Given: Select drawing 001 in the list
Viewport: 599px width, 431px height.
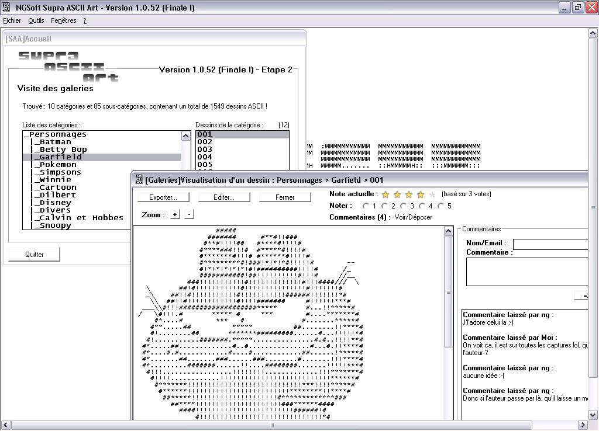Looking at the screenshot, I should [242, 134].
